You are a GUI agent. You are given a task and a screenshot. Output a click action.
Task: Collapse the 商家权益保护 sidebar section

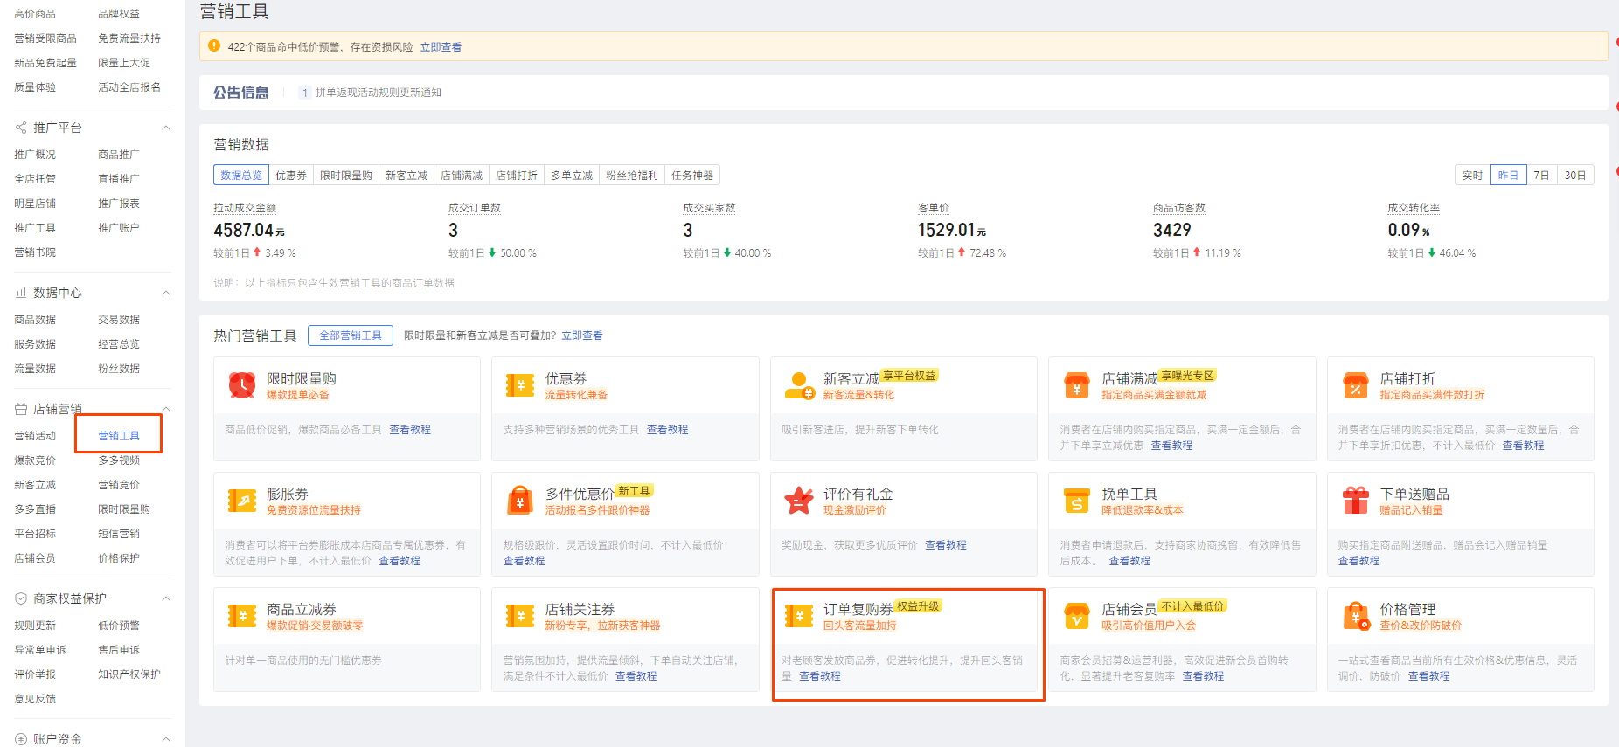point(166,598)
